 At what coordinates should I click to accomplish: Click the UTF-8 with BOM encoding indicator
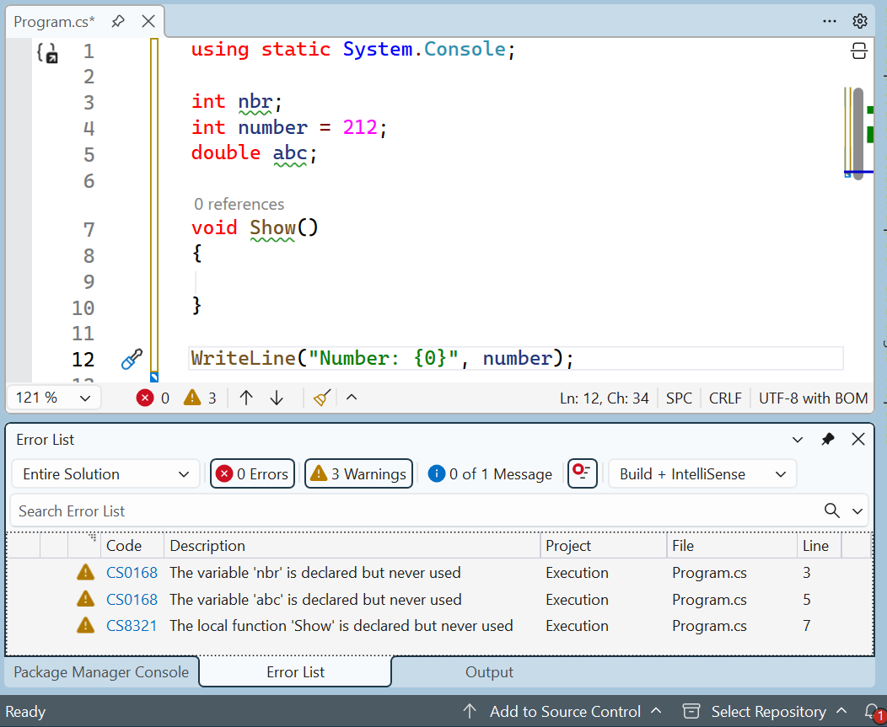[813, 398]
